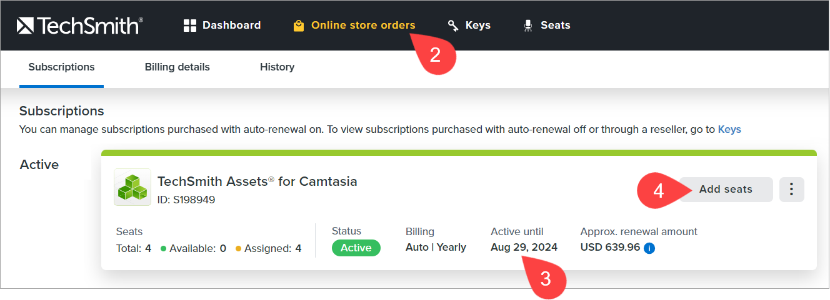Viewport: 830px width, 300px height.
Task: Open the Dashboard page
Action: click(x=231, y=26)
